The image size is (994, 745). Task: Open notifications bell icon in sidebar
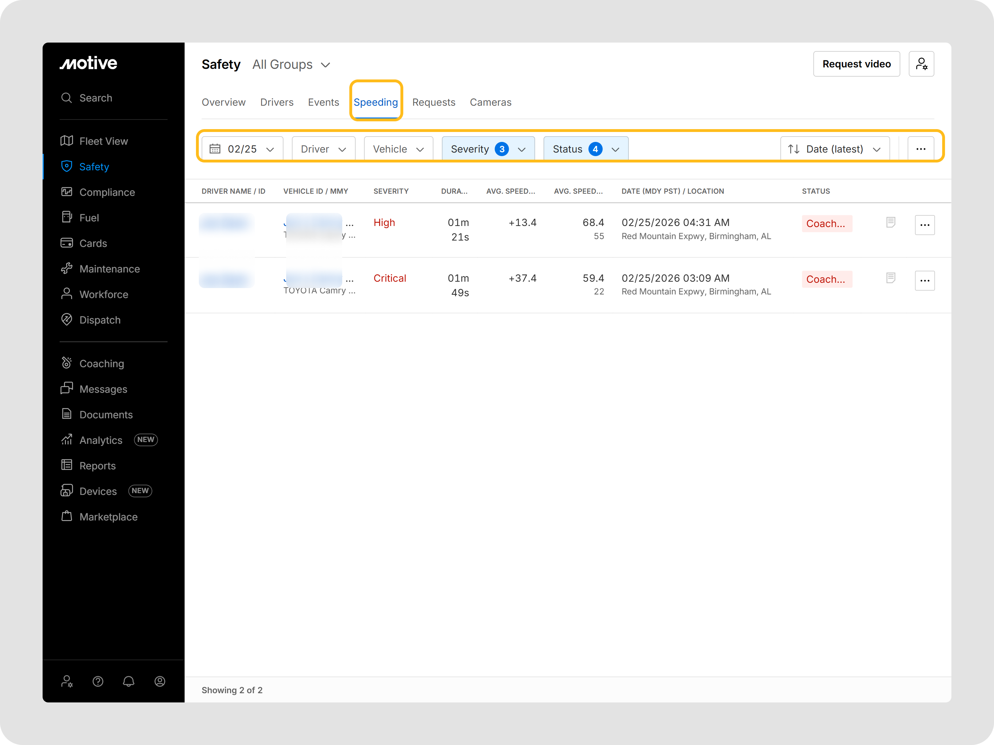coord(129,681)
